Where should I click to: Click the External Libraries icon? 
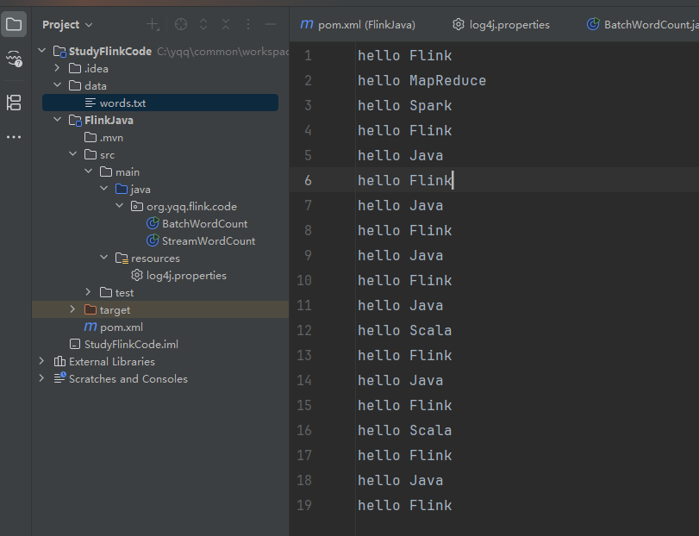pos(59,361)
